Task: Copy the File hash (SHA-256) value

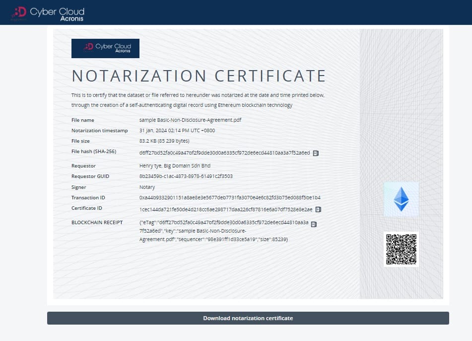Action: (316, 153)
